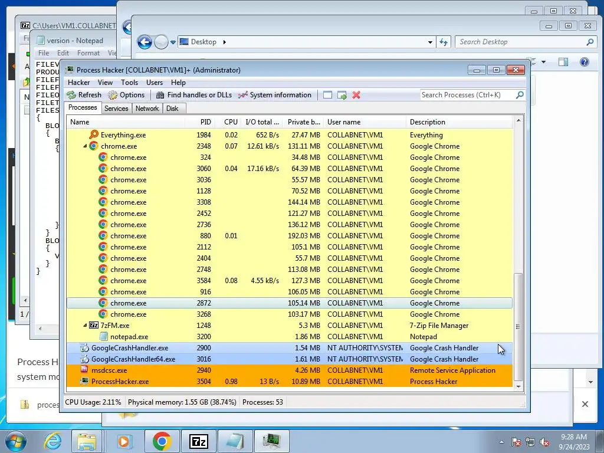Switch to the Network tab

(x=147, y=109)
